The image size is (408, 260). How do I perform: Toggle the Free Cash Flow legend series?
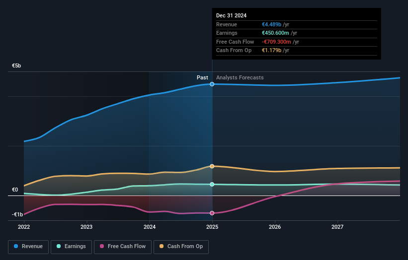[x=123, y=247]
